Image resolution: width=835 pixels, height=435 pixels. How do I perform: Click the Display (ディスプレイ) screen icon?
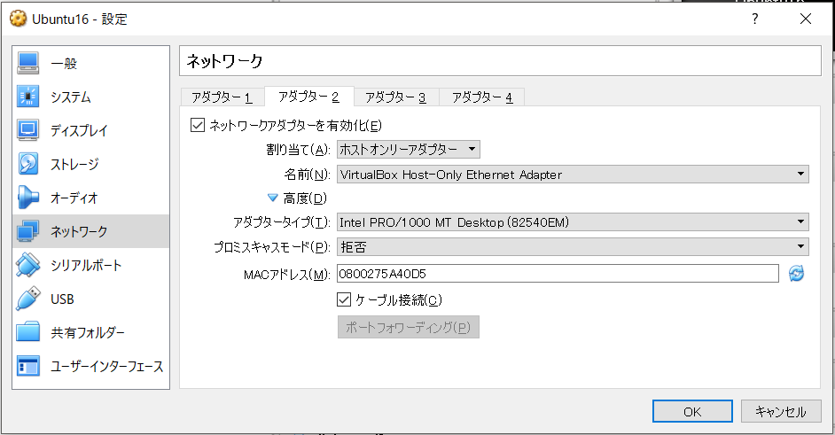click(27, 130)
